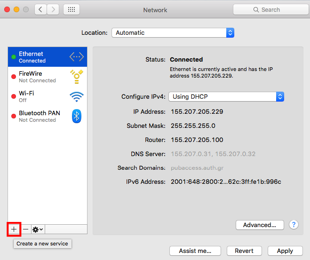Viewport: 310px width, 260px height.
Task: Click the Apply button
Action: tap(285, 251)
